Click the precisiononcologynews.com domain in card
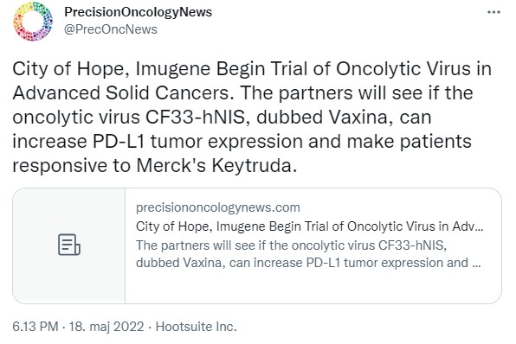The height and width of the screenshot is (344, 516). 218,207
